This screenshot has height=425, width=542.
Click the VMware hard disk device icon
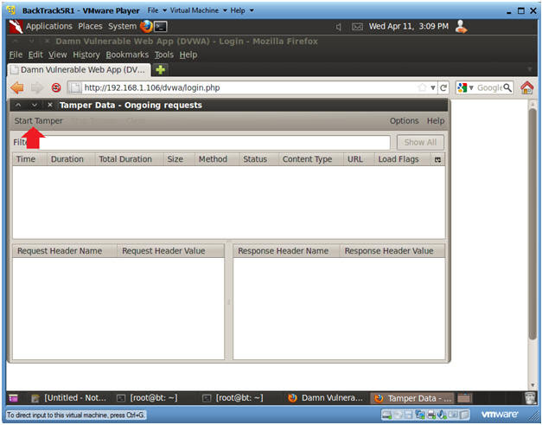[386, 415]
